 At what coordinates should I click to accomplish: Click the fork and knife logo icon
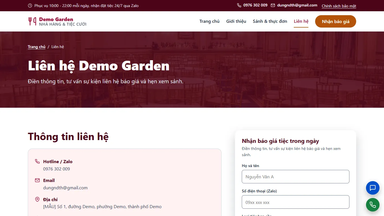click(32, 21)
